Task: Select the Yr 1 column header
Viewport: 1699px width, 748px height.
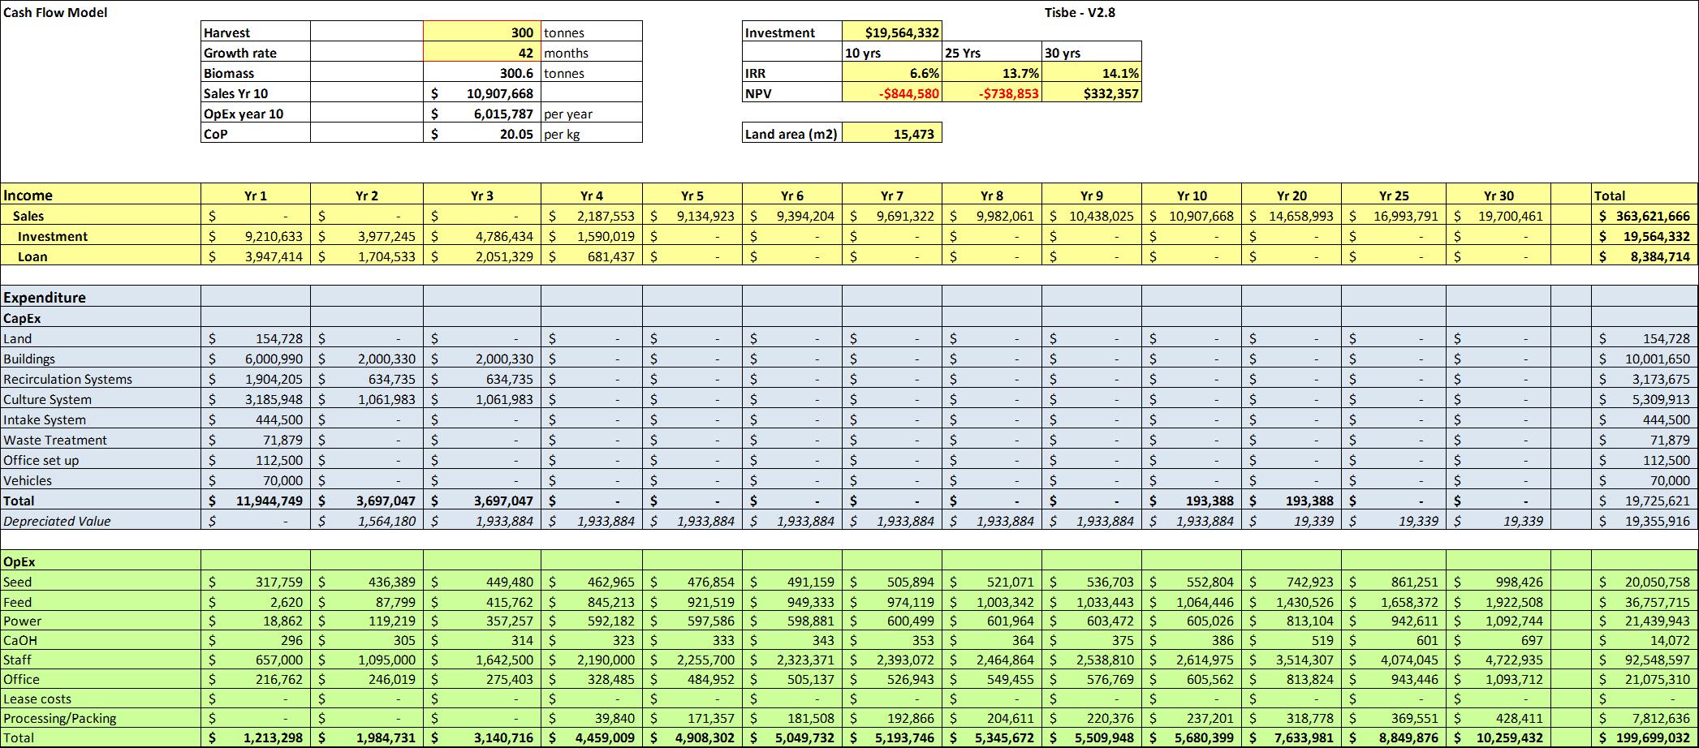Action: click(x=256, y=195)
